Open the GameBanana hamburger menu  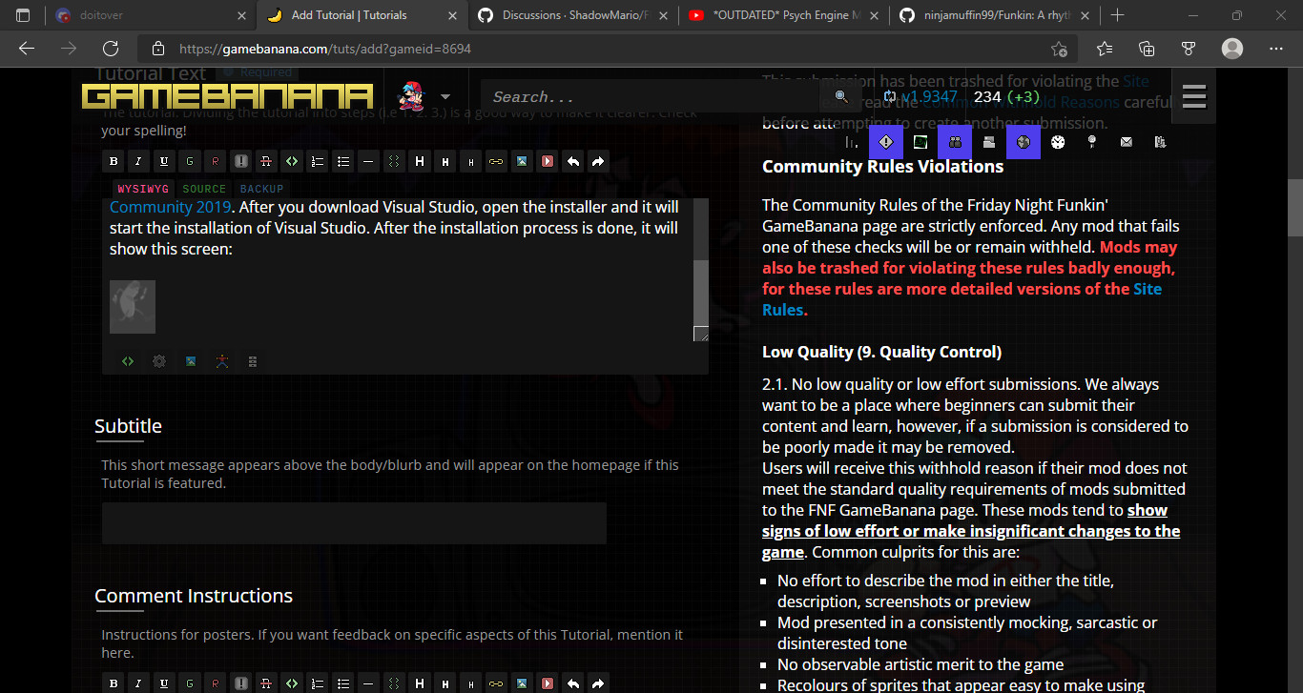[x=1193, y=96]
